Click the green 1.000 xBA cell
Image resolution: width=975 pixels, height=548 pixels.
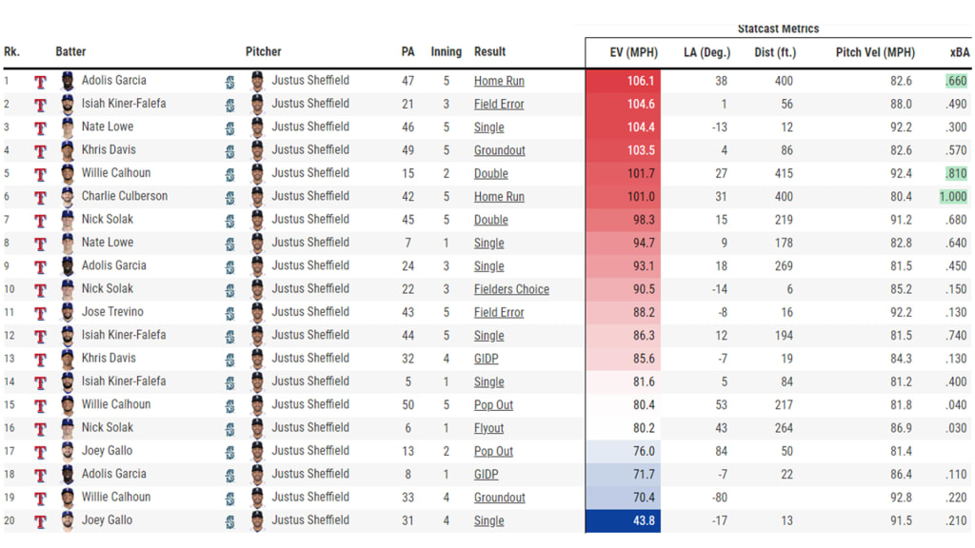click(x=952, y=197)
